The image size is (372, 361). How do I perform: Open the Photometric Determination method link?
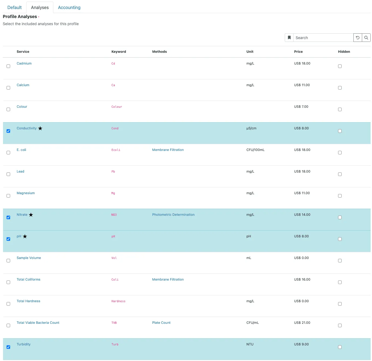point(173,215)
